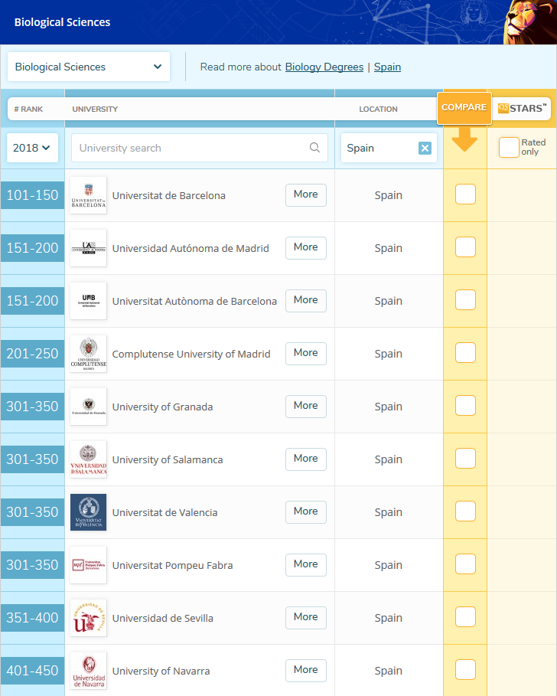
Task: Click the UNIVERSITY column header
Action: 95,109
